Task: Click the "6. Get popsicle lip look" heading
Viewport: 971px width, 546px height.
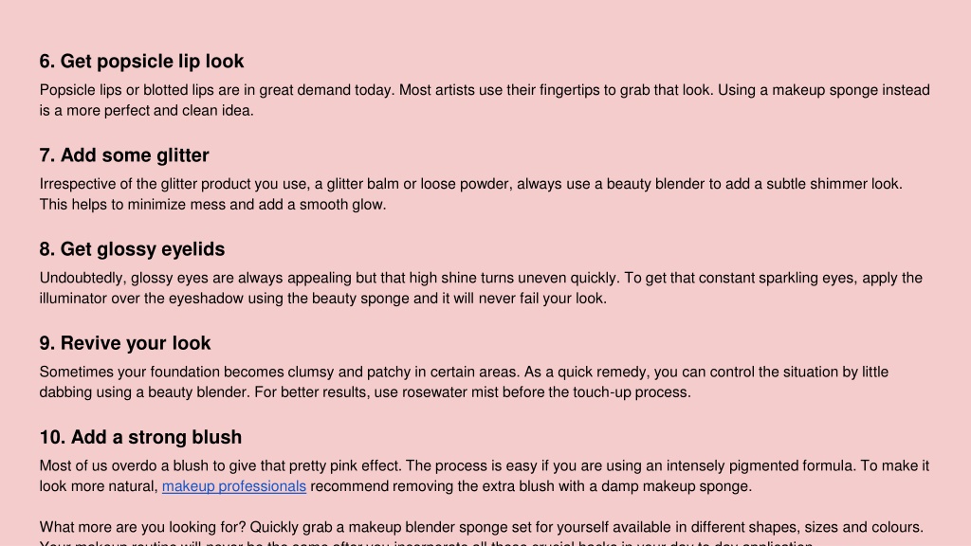Action: 142,62
